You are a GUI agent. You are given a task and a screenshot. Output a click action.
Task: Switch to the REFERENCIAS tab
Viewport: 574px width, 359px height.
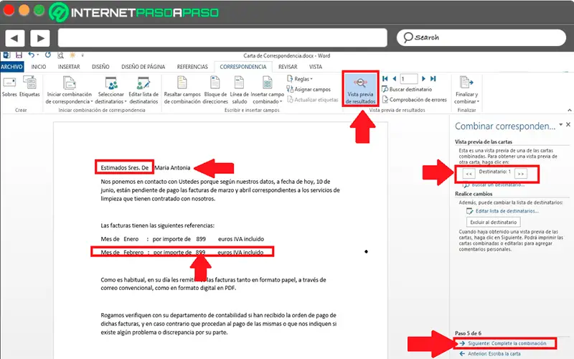tap(192, 67)
